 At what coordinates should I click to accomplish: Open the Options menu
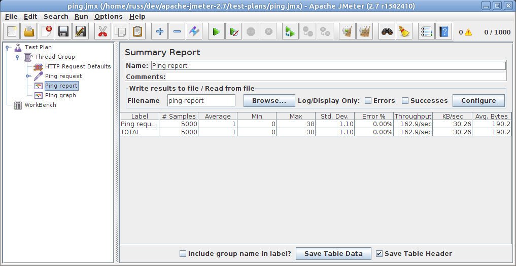point(109,16)
